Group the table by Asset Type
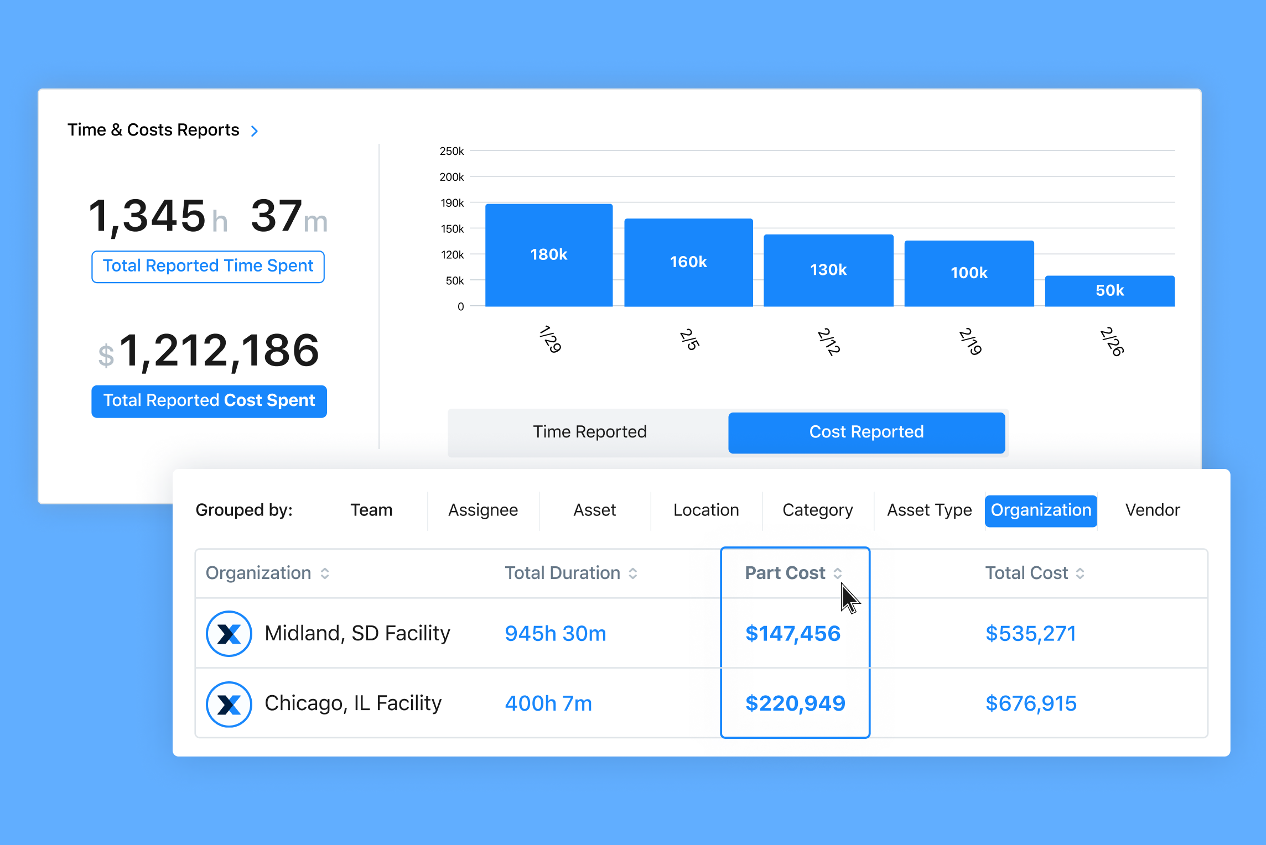Viewport: 1266px width, 845px height. 929,510
